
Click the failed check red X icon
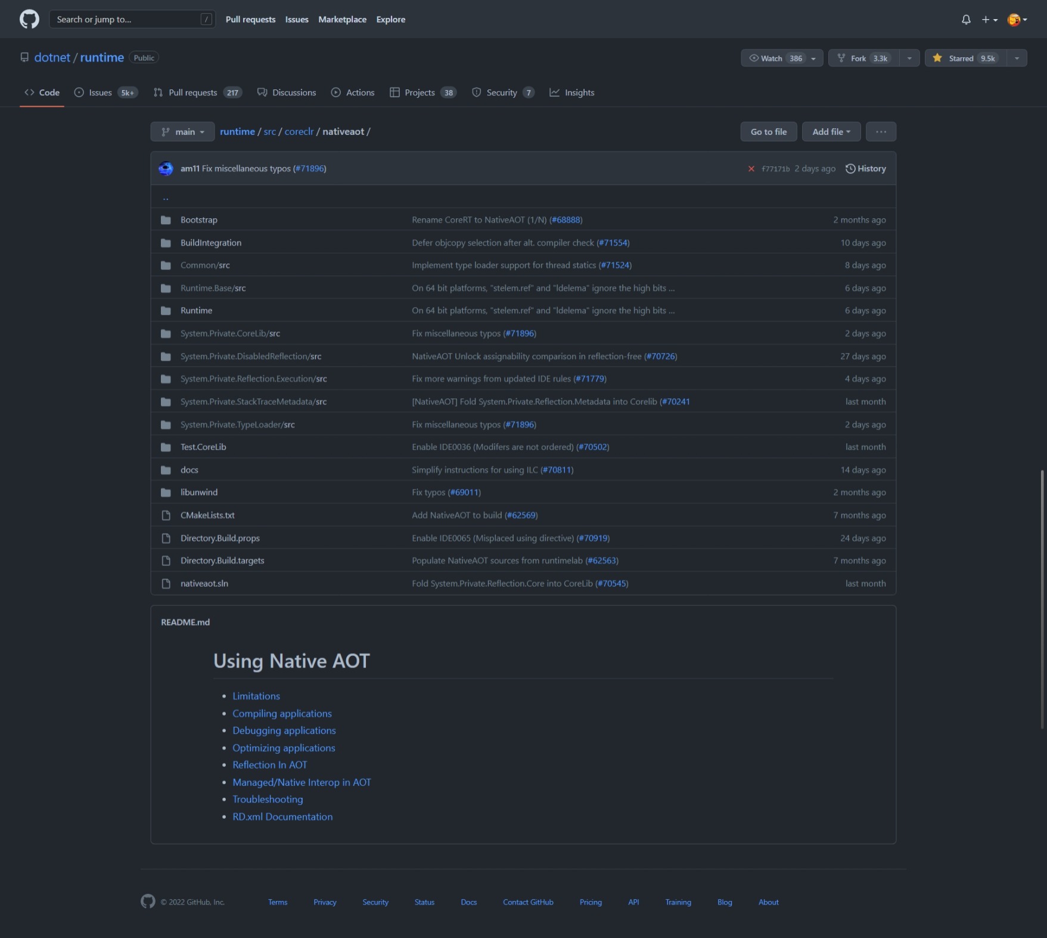(x=751, y=169)
